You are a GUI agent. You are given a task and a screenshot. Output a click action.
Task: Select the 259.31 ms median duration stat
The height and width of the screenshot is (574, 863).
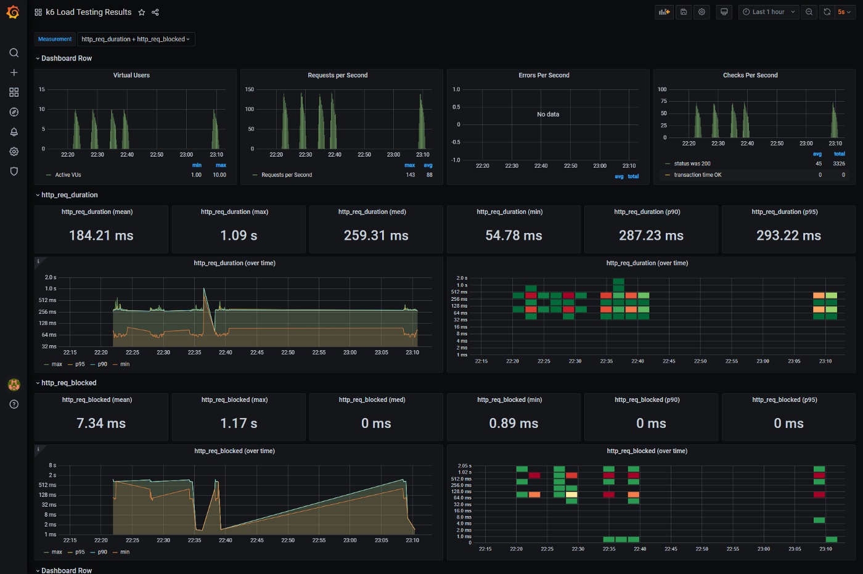[x=376, y=236]
